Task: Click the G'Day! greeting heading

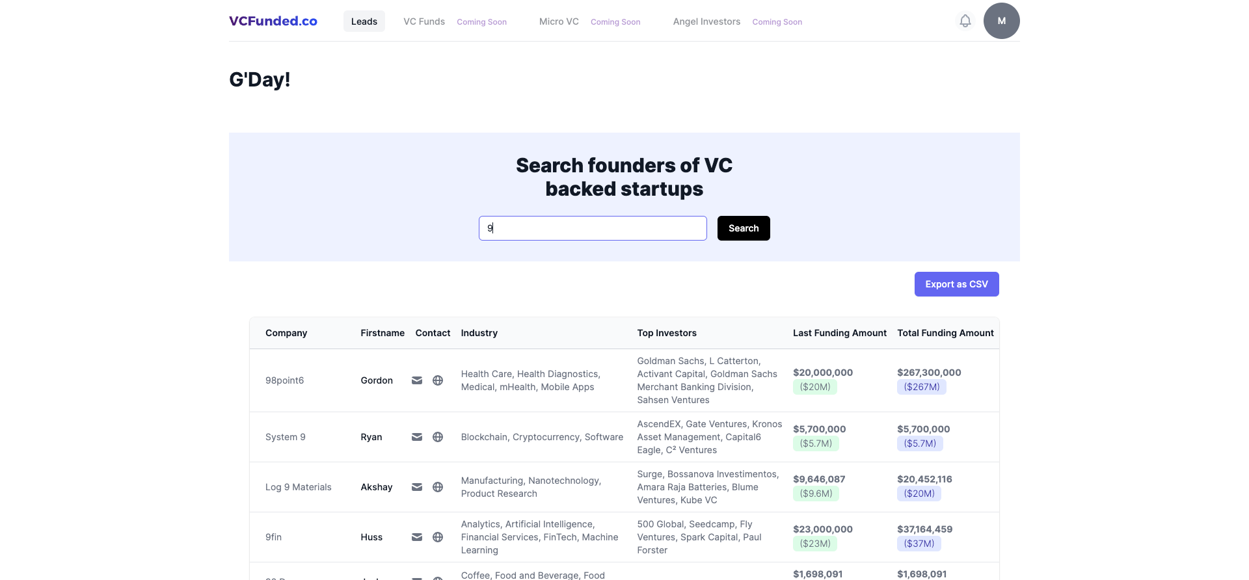Action: 260,79
